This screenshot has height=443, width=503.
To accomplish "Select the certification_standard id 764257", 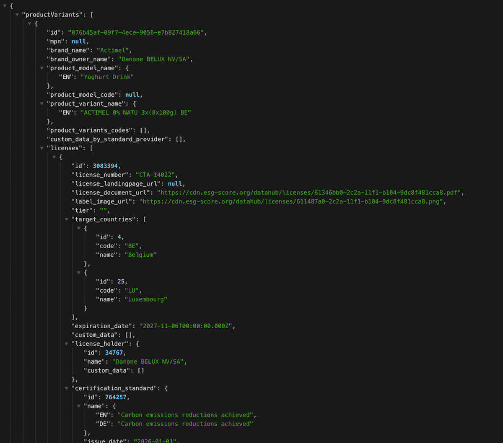I will coord(116,397).
